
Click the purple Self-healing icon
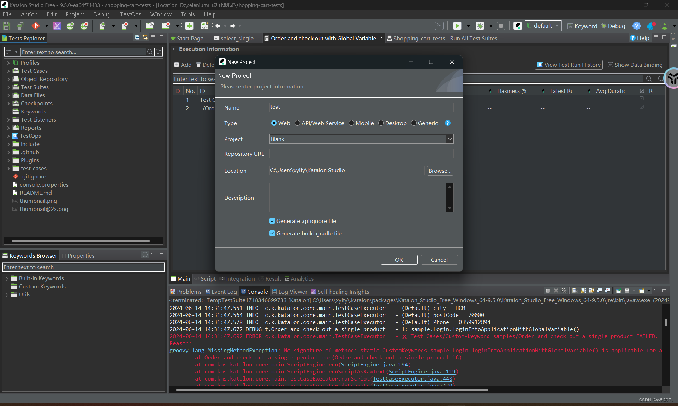pyautogui.click(x=57, y=26)
